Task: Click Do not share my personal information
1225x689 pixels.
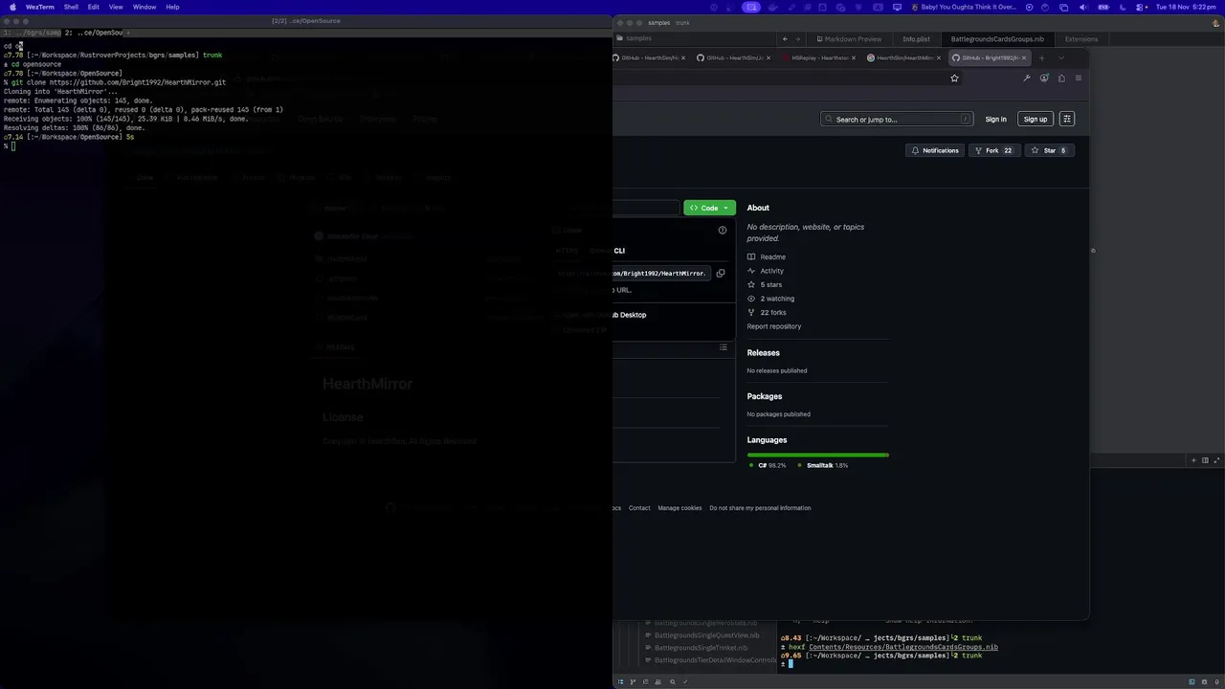Action: coord(760,508)
